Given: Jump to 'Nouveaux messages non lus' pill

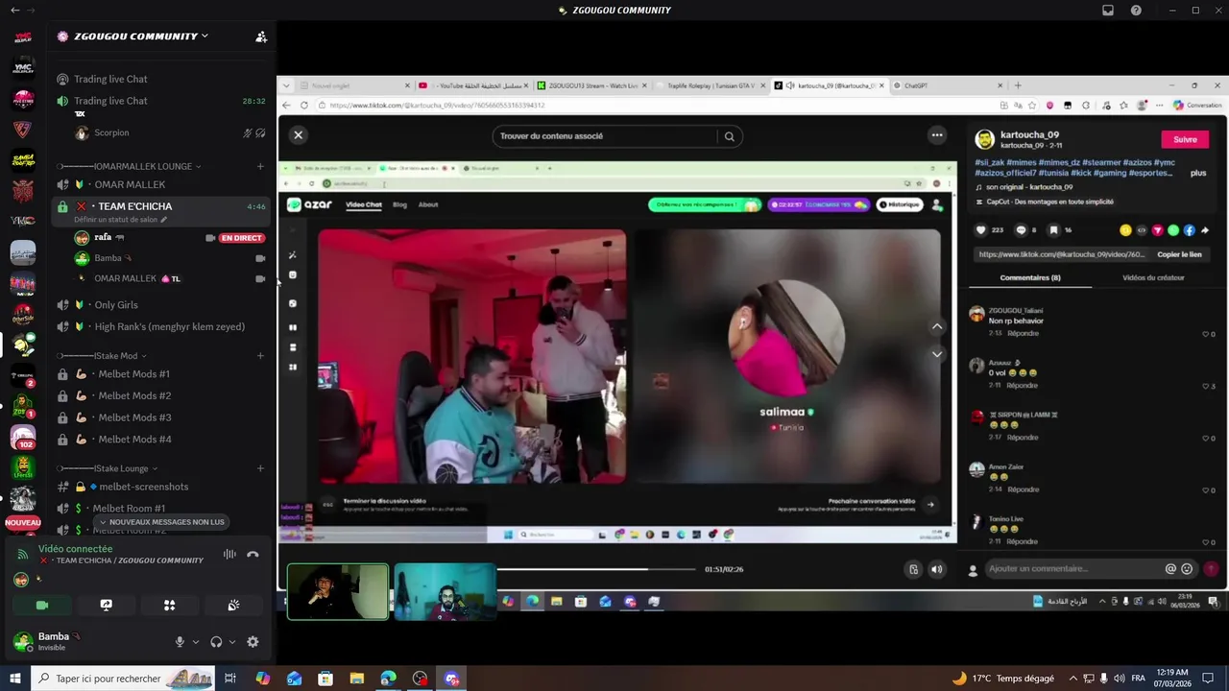Looking at the screenshot, I should point(161,522).
